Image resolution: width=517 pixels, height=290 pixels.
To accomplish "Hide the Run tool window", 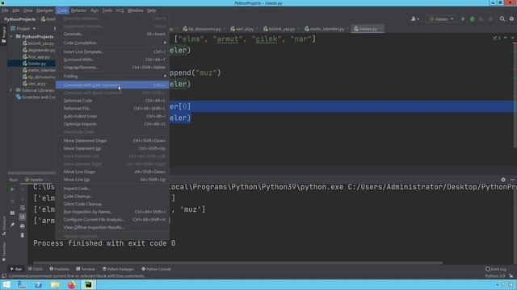I will (512, 180).
